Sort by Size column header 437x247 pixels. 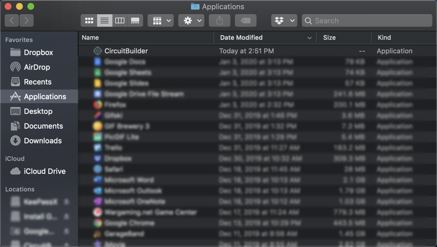pyautogui.click(x=329, y=37)
